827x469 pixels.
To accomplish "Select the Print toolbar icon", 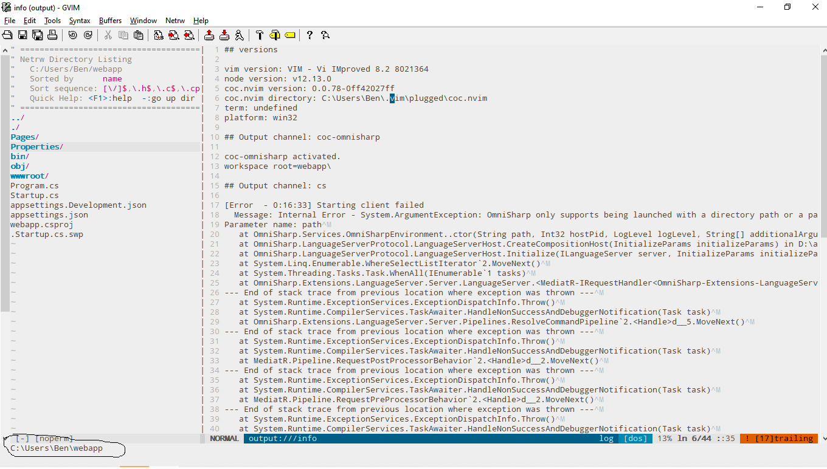I will [52, 35].
